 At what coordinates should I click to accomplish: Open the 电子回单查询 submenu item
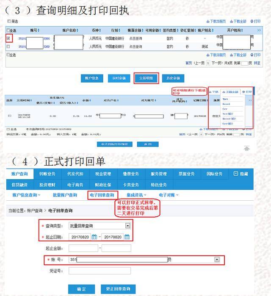click(102, 195)
